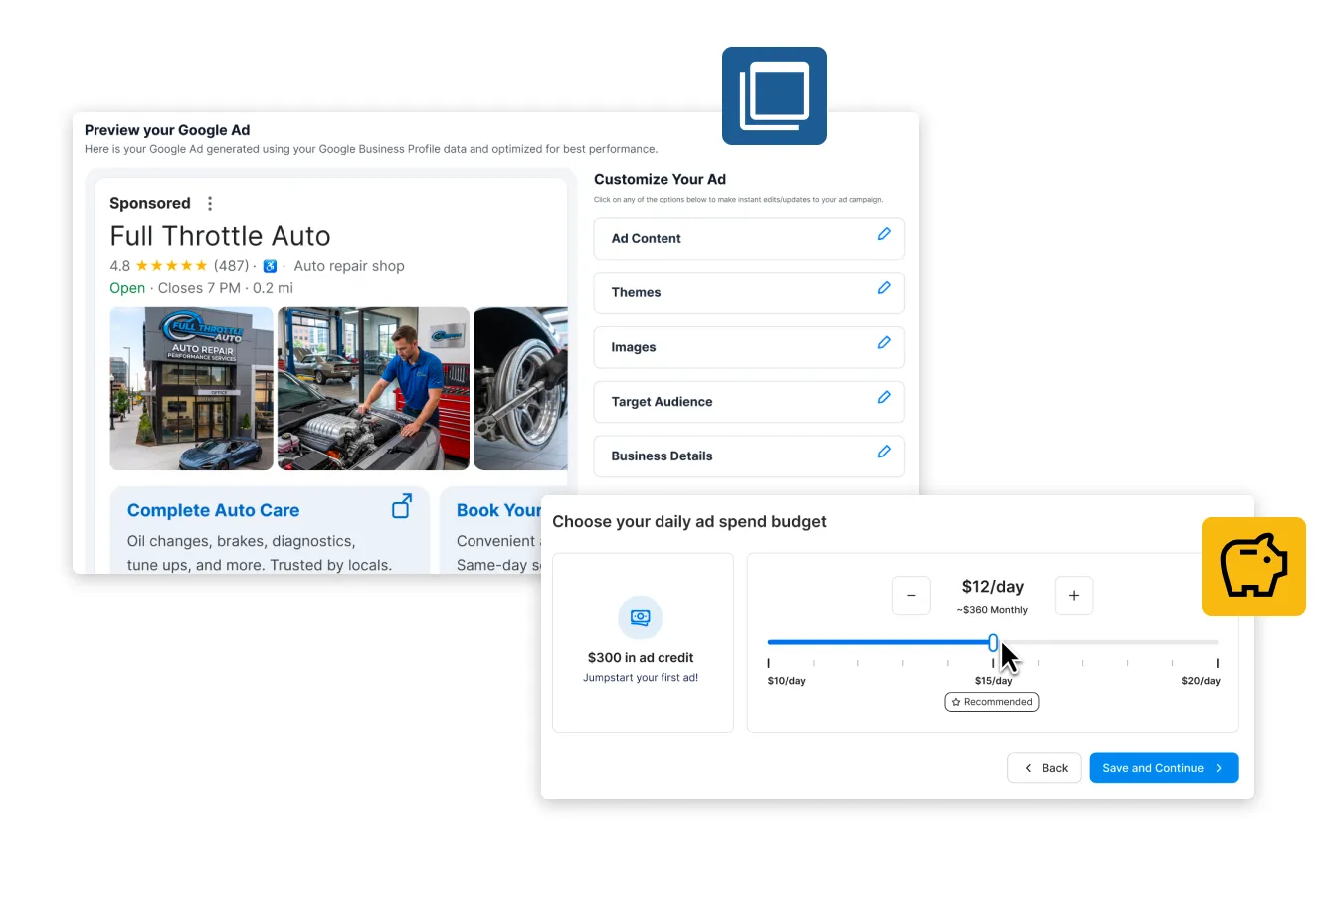Click the Complete Auto Care headline link
1327x912 pixels.
[213, 510]
